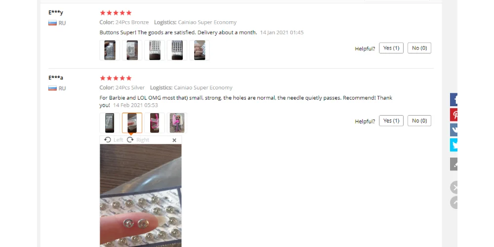494x247 pixels.
Task: Mark E***y's review helpful with Yes (1)
Action: [x=391, y=48]
